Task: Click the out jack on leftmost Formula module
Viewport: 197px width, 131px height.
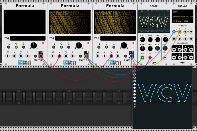Action: pos(41,56)
